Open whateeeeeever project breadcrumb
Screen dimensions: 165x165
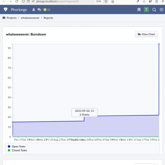pyautogui.click(x=30, y=18)
